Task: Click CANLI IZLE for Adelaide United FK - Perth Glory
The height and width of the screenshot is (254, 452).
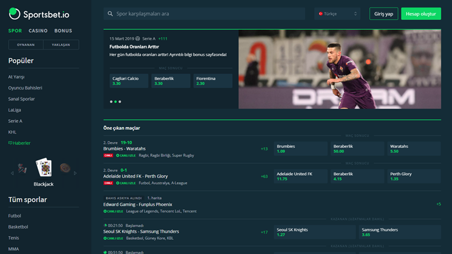Action: 125,183
